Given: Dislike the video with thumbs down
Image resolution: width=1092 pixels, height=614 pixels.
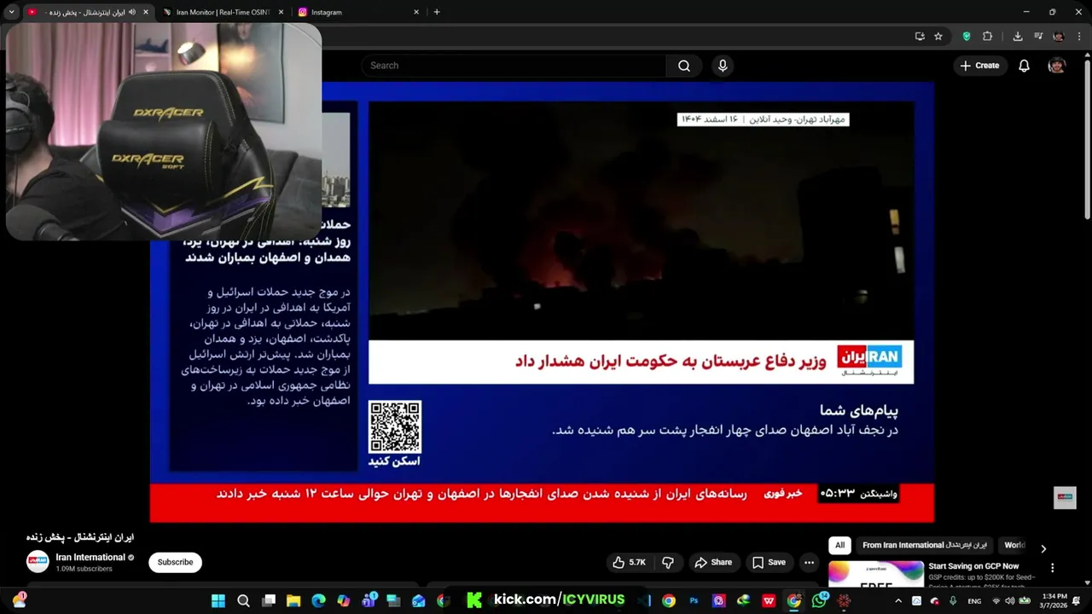Looking at the screenshot, I should point(668,562).
